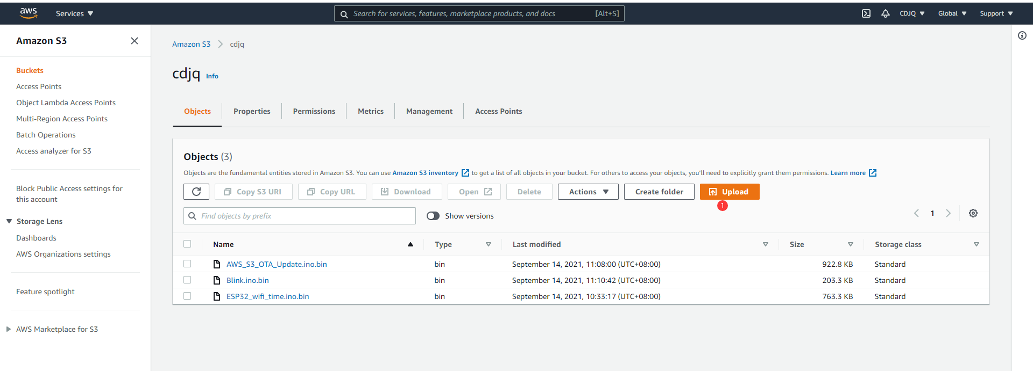Viewport: 1033px width, 371px height.
Task: Click file icon beside AWS_S3_OTA_Update.ino.bin
Action: pyautogui.click(x=217, y=264)
